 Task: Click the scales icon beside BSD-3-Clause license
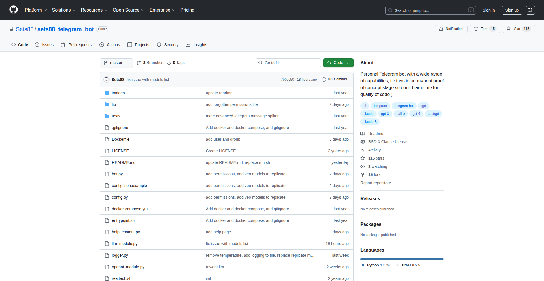click(363, 142)
